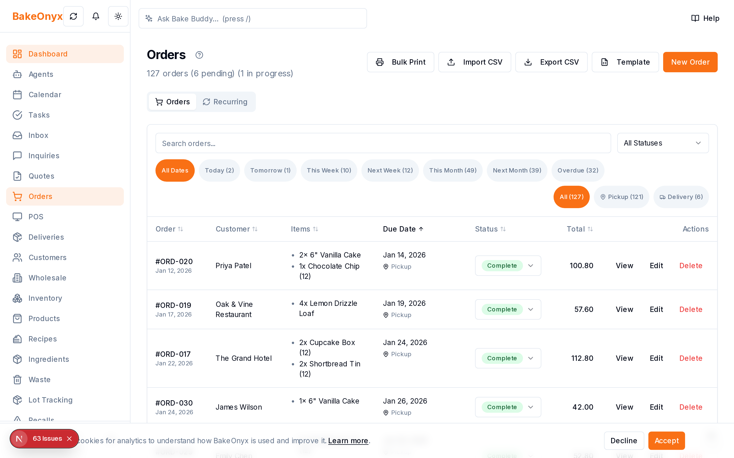Open Inquiries in the sidebar
This screenshot has width=734, height=458.
65,155
